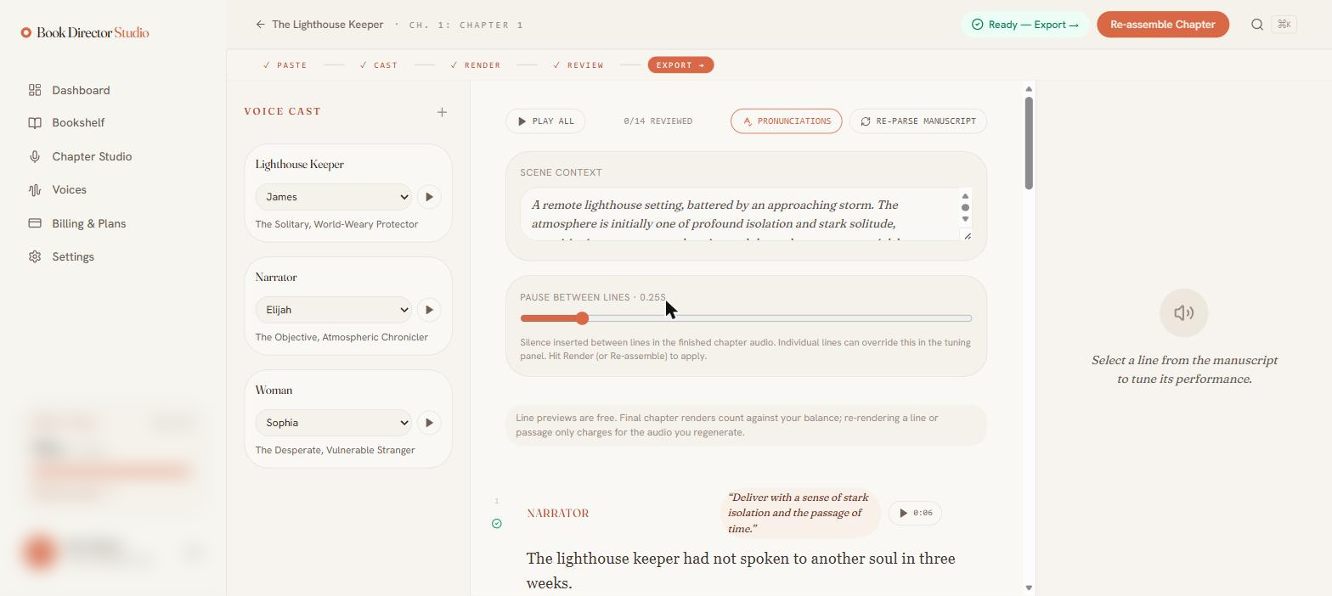1332x596 pixels.
Task: Play the Narrator line 0:06 preview
Action: [915, 513]
